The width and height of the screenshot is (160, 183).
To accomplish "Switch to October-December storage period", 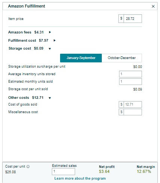I will coord(122,58).
